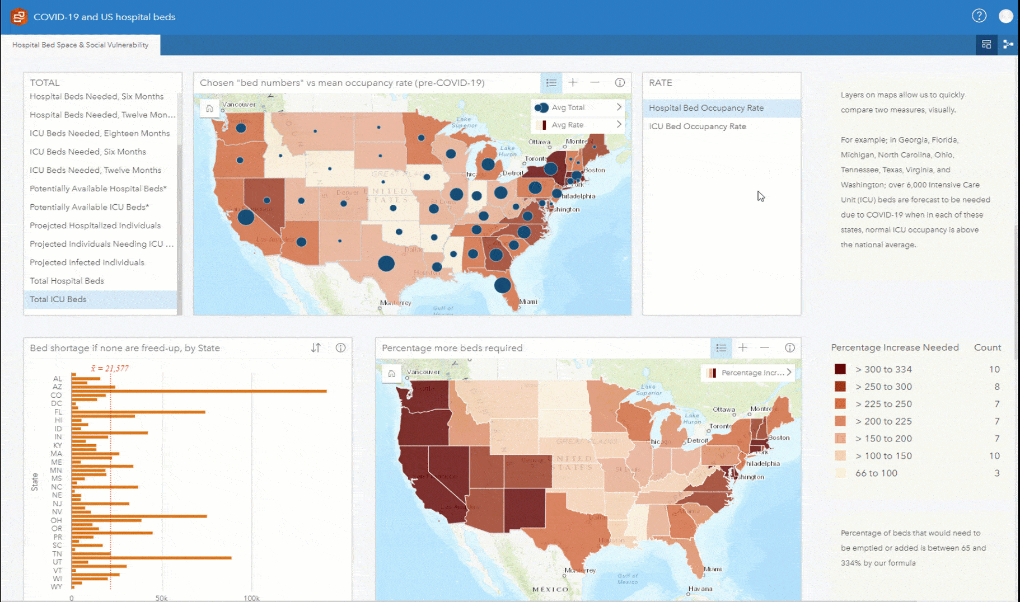Screen dimensions: 1020x602
Task: Expand the Avg Rate layer options
Action: [619, 124]
